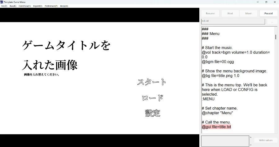
Task: Click the file browse button beside init.txt
Action: (x=272, y=22)
